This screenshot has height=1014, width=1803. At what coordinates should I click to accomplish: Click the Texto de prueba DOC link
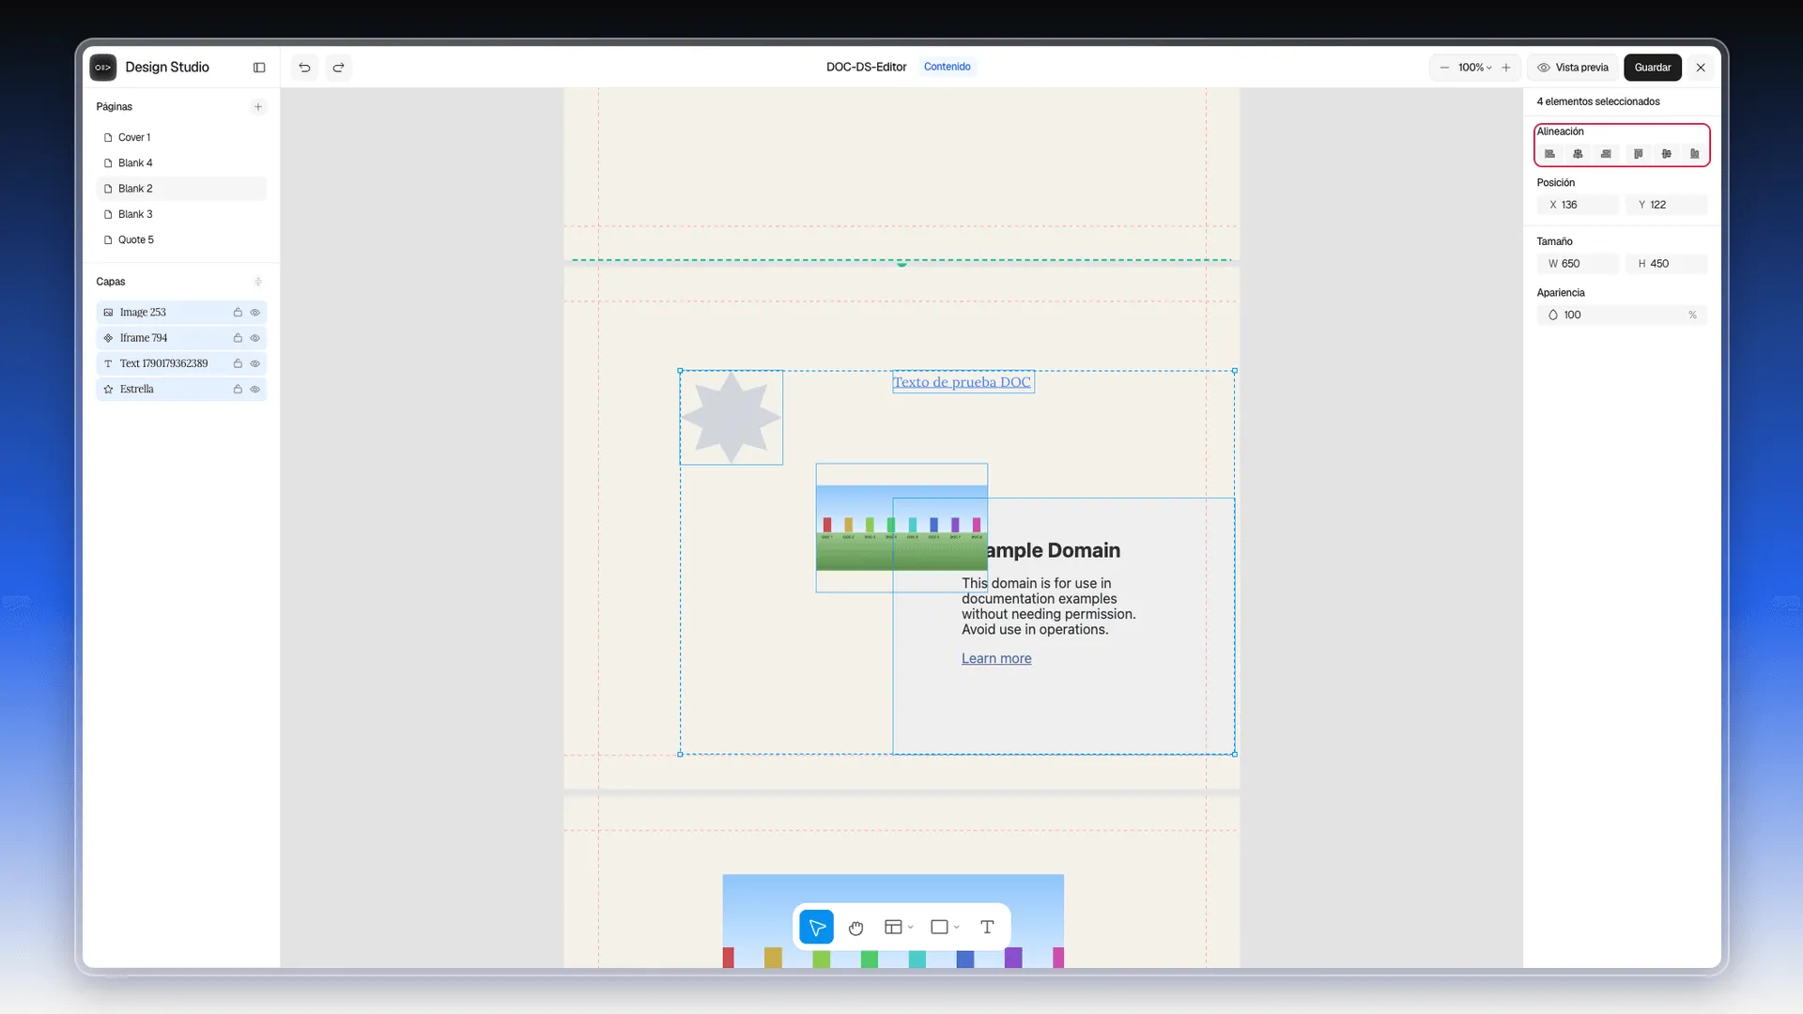962,382
